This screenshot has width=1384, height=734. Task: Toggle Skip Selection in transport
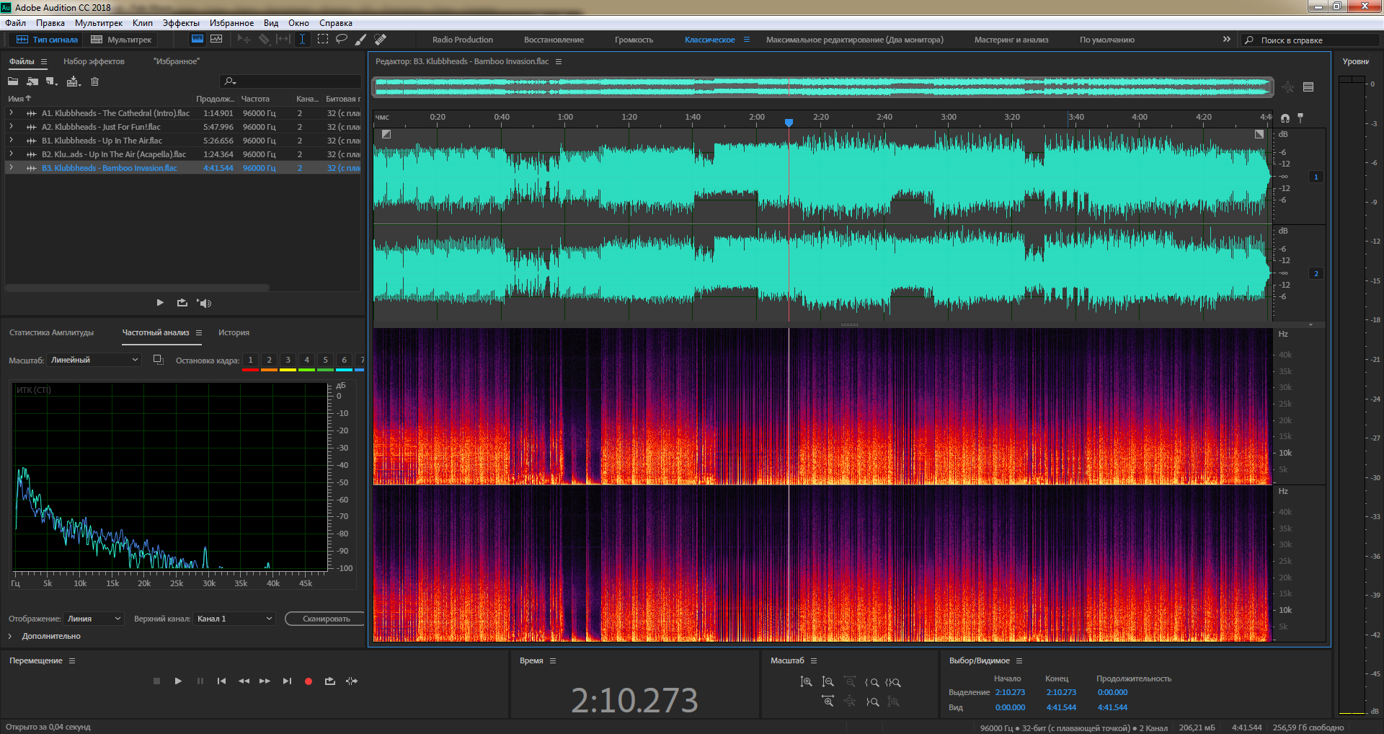(x=352, y=681)
